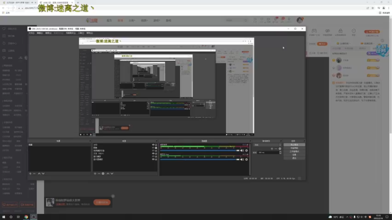This screenshot has width=392, height=220.
Task: Open 设置 from OBS Controls
Action: (x=294, y=154)
